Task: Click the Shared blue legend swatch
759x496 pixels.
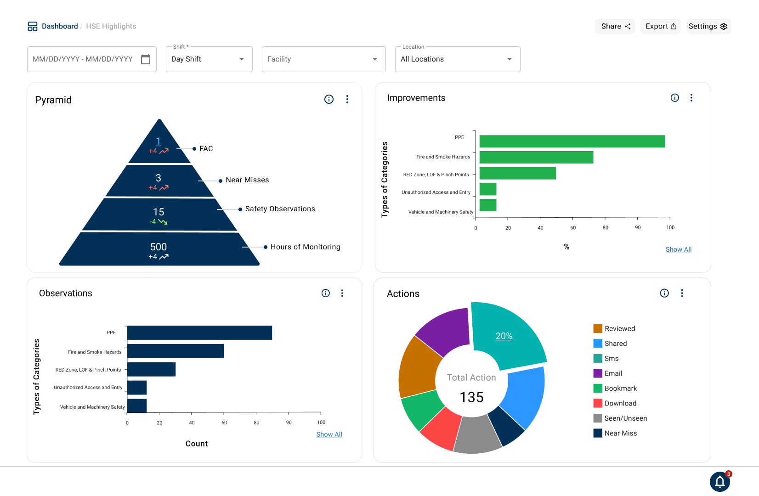Action: (x=598, y=344)
